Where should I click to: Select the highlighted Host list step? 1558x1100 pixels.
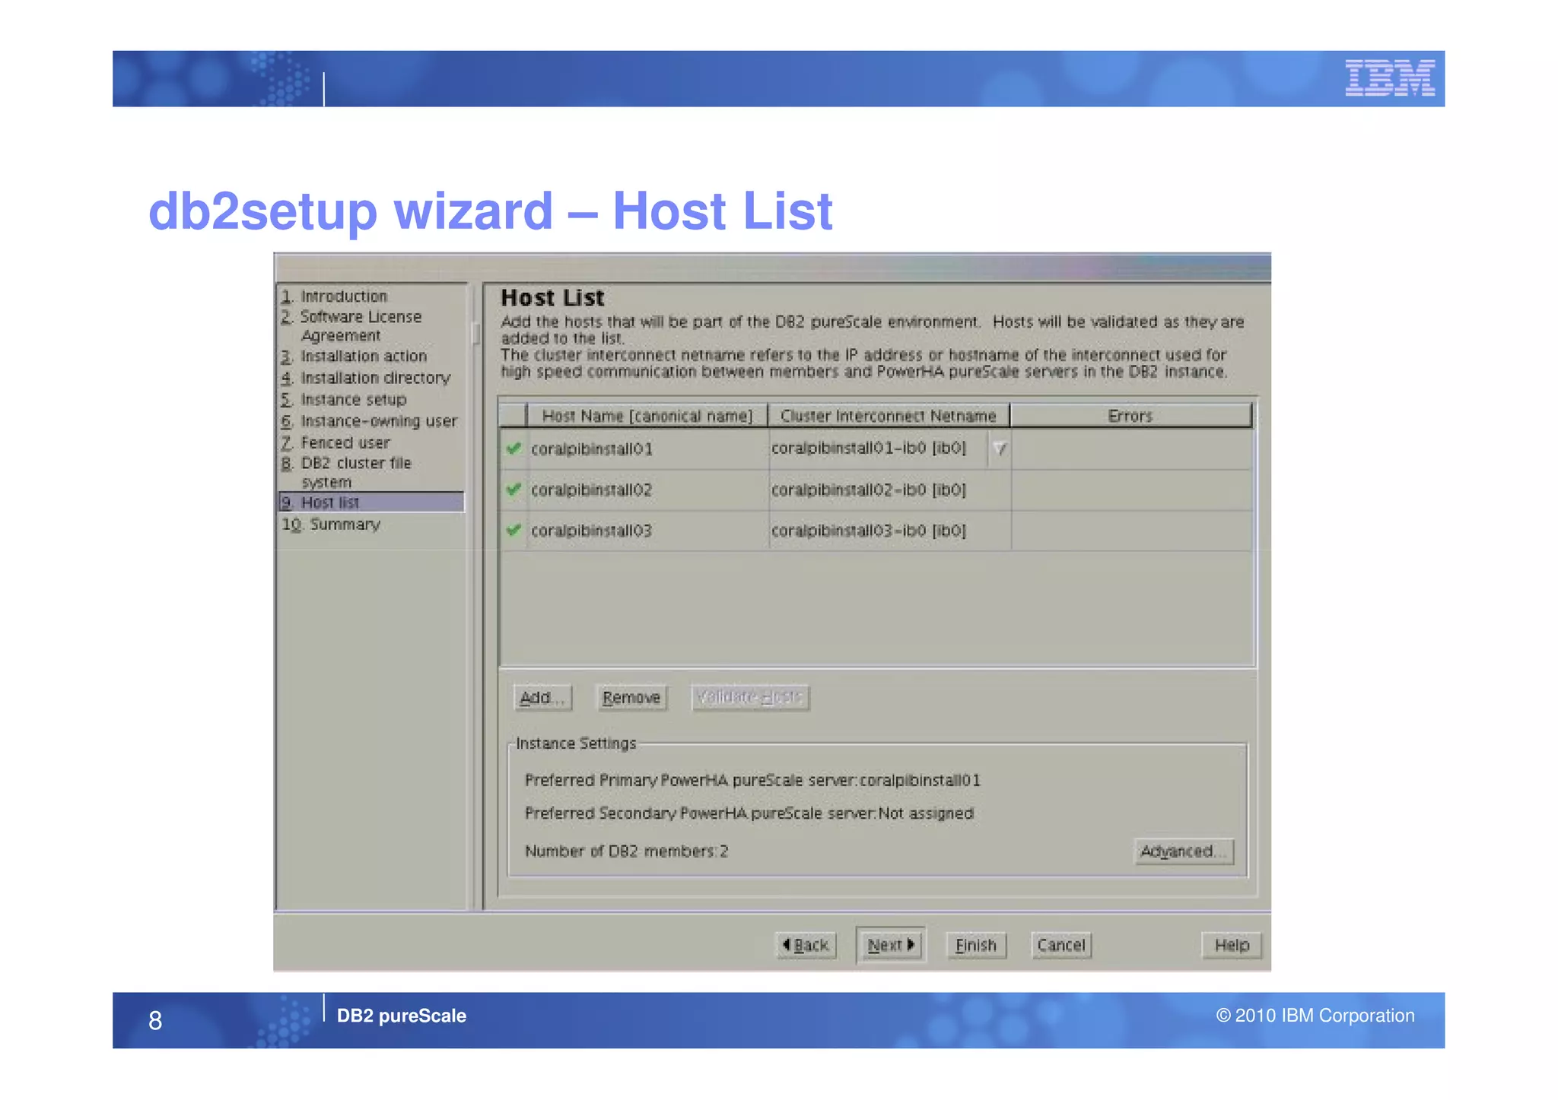coord(371,502)
